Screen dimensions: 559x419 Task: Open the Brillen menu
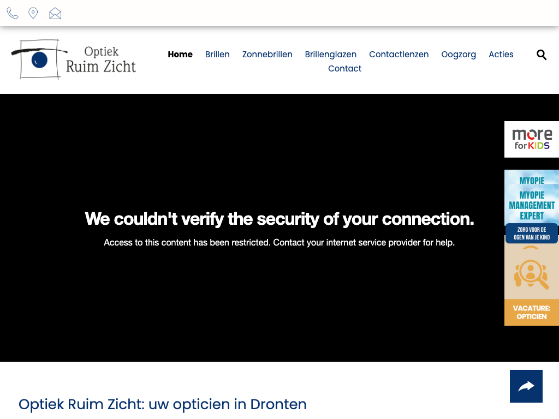coord(217,55)
